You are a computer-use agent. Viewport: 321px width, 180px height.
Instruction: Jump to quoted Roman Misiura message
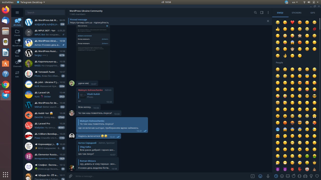click(97, 162)
